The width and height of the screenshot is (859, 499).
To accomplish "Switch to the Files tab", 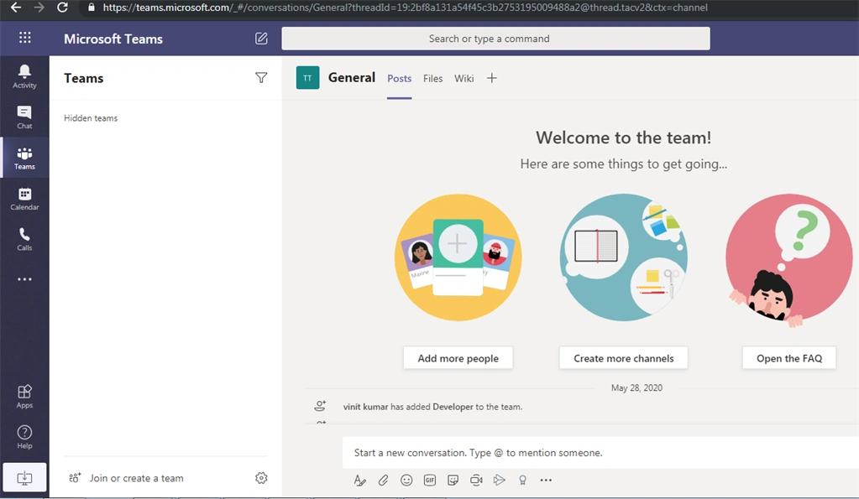I will [x=432, y=78].
